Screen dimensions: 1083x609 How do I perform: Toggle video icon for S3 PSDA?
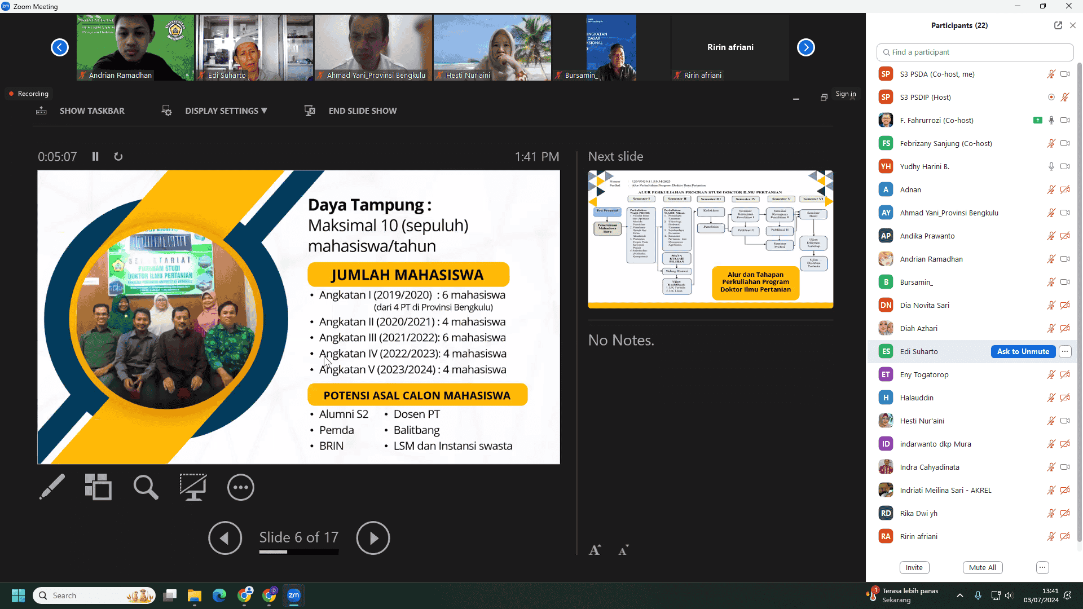coord(1065,74)
